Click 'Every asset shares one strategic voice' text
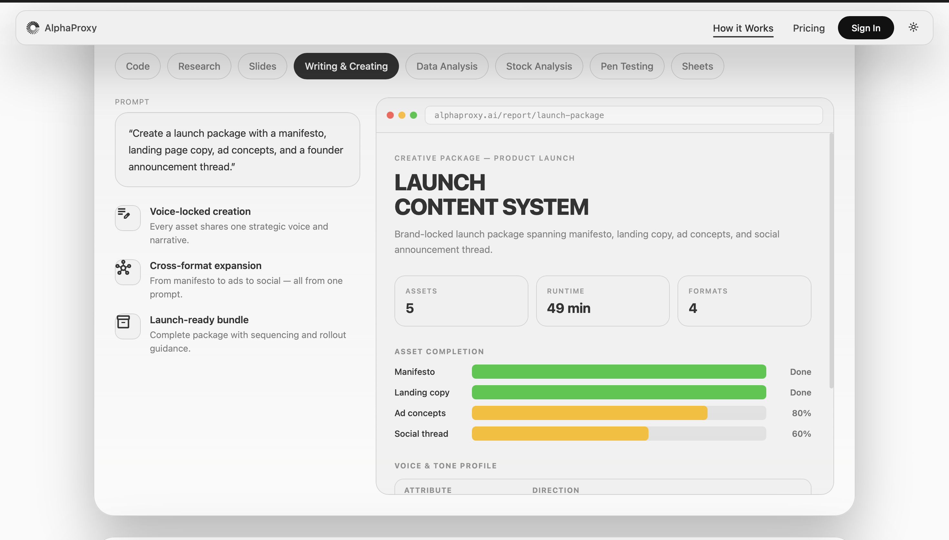 pyautogui.click(x=239, y=233)
